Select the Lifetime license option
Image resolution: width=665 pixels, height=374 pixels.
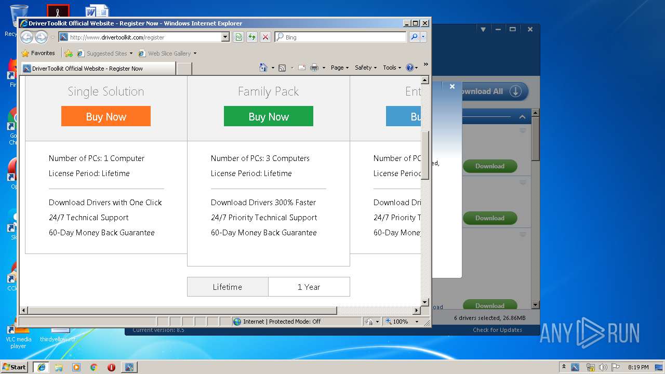[228, 287]
